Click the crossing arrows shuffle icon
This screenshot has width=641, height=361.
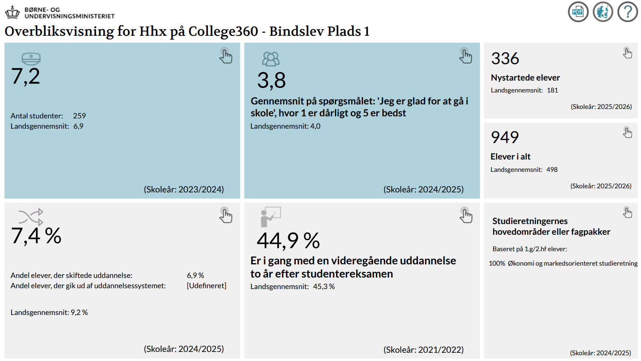click(x=31, y=216)
